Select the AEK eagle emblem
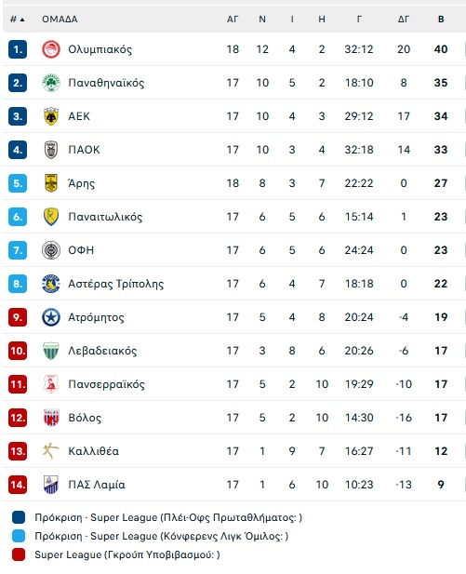This screenshot has height=574, width=466. tap(51, 116)
